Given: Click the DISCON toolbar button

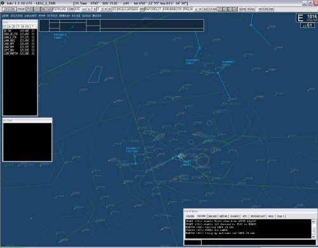Looking at the screenshot, I should [x=10, y=9].
